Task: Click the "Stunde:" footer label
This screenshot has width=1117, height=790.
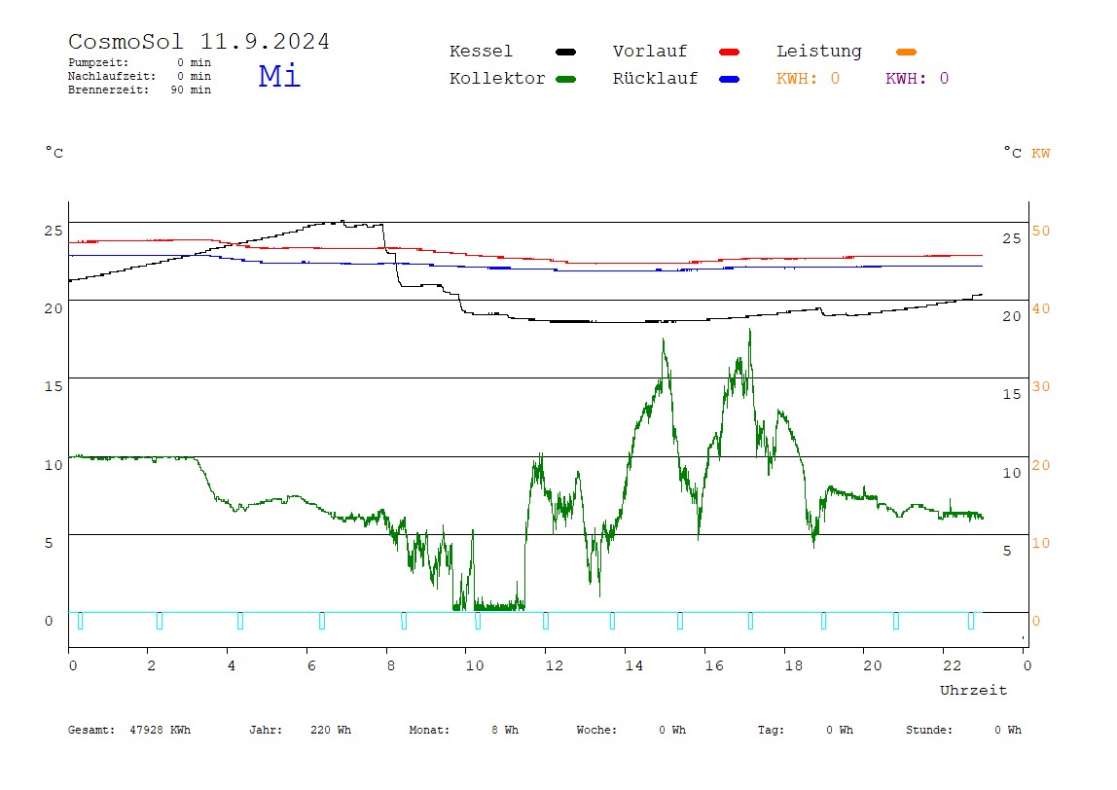Action: click(929, 730)
